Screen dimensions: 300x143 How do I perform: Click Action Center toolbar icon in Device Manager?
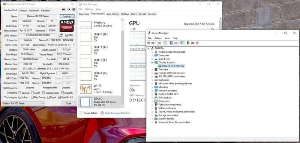(x=176, y=43)
